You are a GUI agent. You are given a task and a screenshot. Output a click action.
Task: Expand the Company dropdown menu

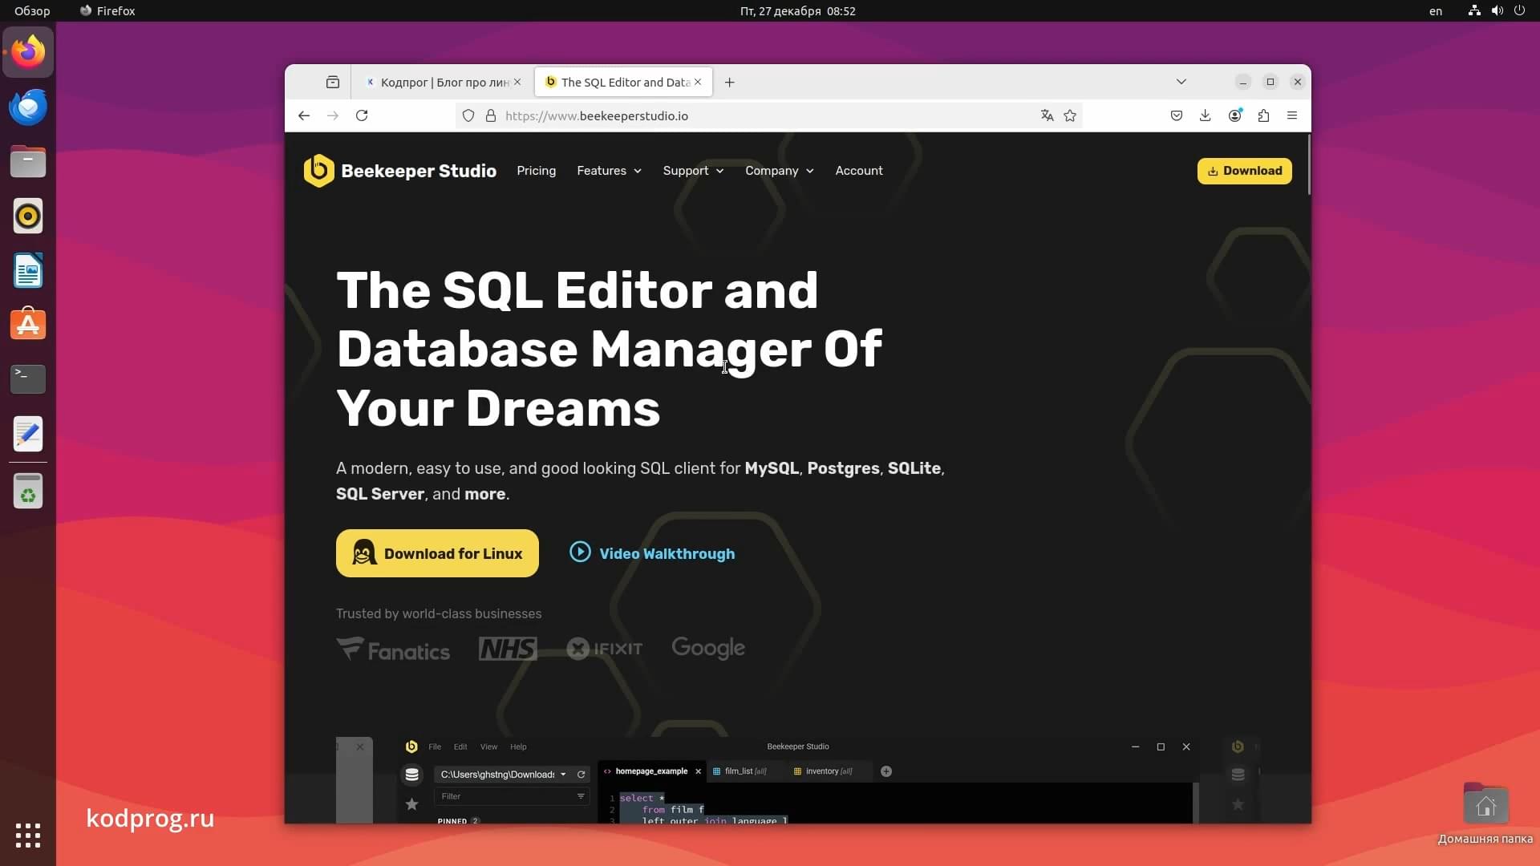779,171
